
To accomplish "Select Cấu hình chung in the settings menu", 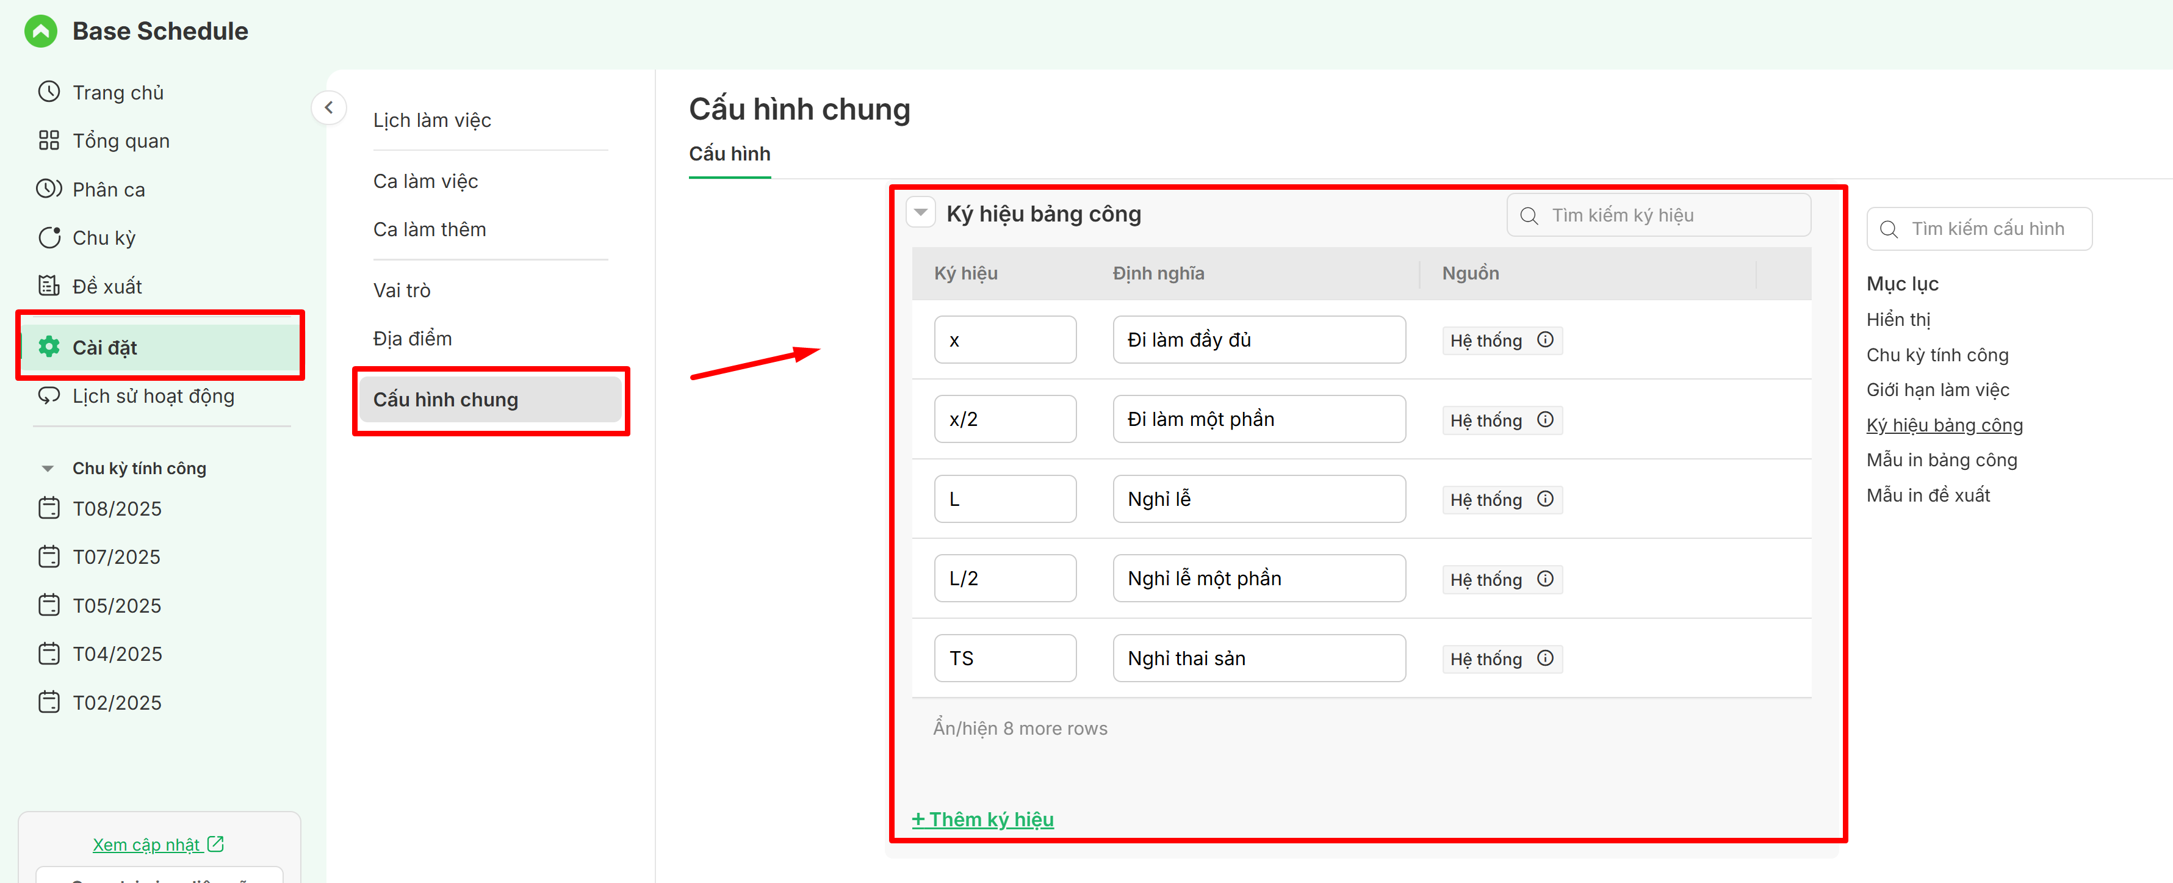I will (445, 400).
